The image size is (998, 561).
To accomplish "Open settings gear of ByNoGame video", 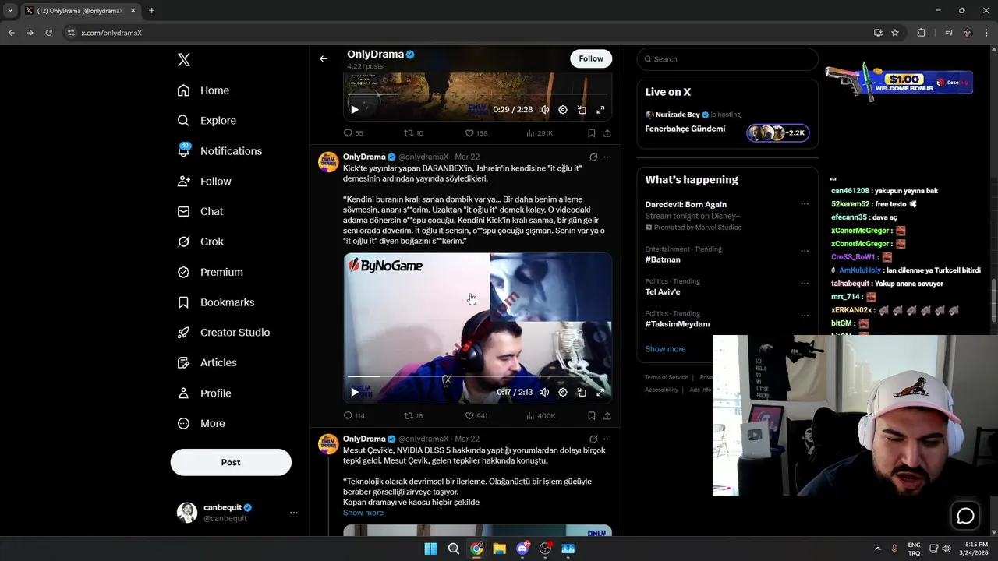I will coord(563,392).
